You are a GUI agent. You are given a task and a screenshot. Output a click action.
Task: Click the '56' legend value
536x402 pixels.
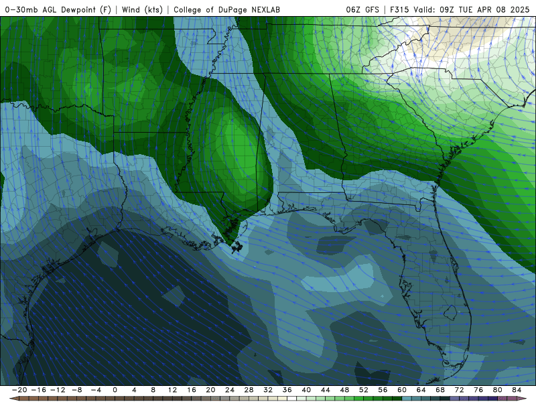pyautogui.click(x=383, y=390)
